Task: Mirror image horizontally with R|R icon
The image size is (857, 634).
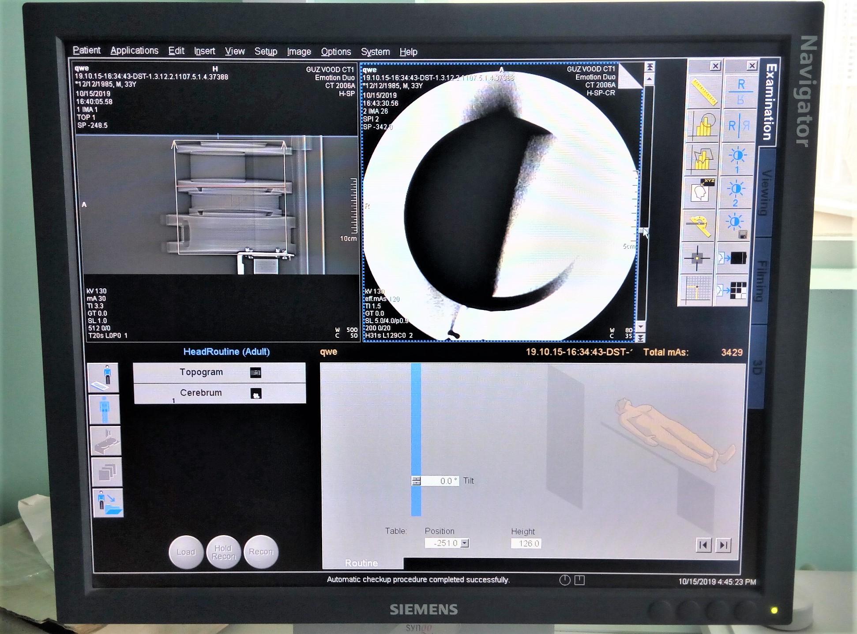Action: 739,126
